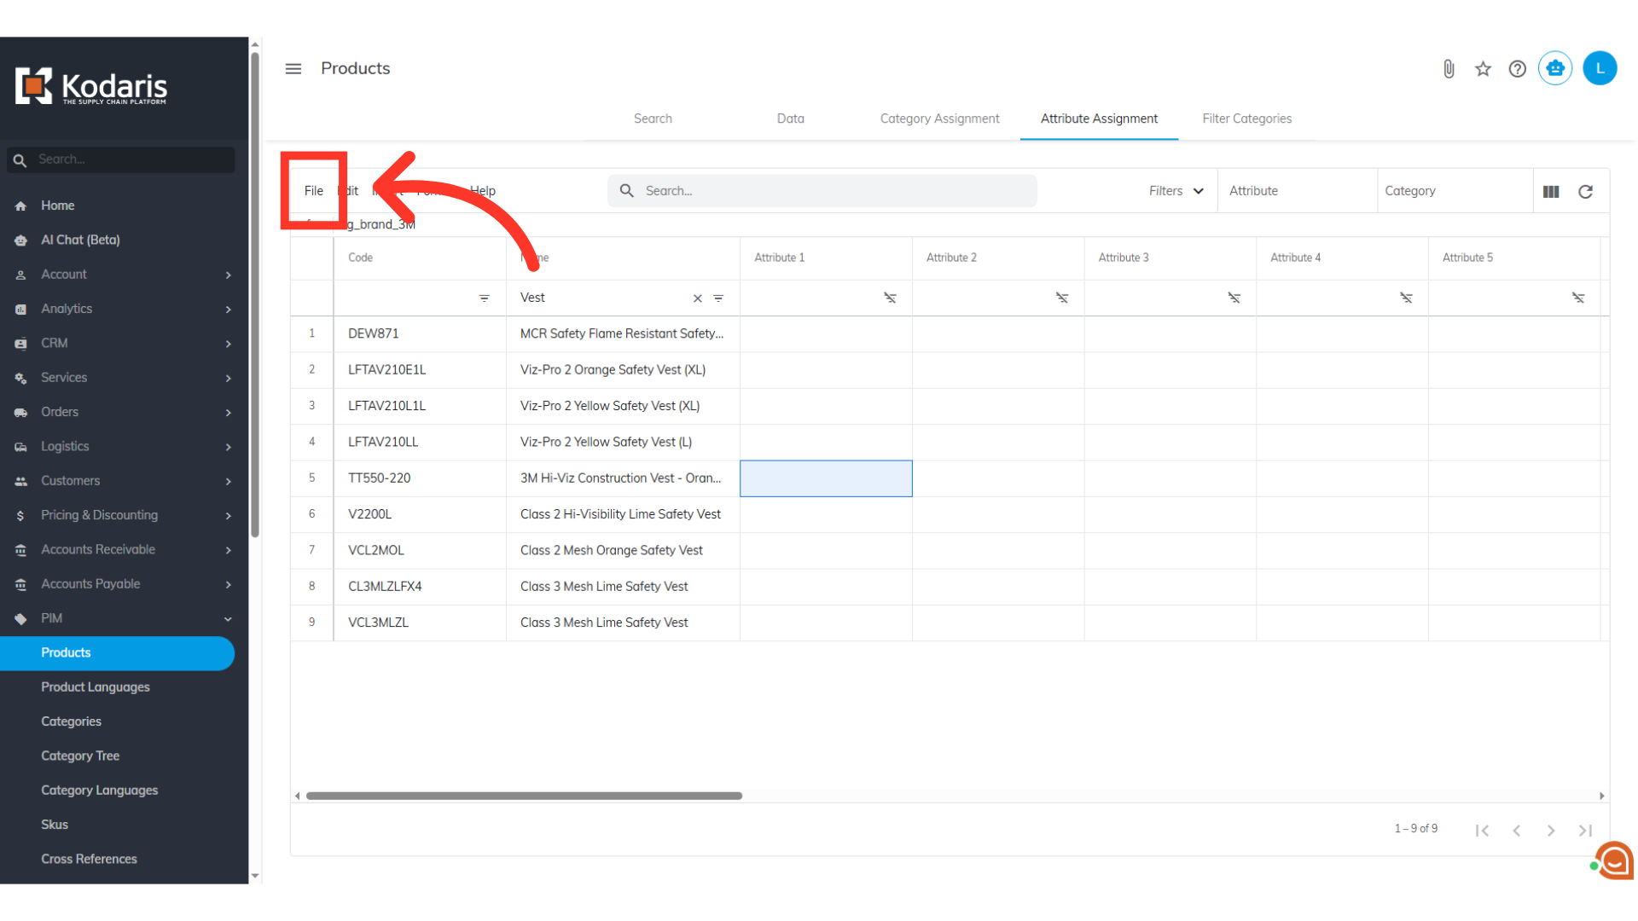Image resolution: width=1638 pixels, height=921 pixels.
Task: Clear the Vest name filter
Action: [697, 298]
